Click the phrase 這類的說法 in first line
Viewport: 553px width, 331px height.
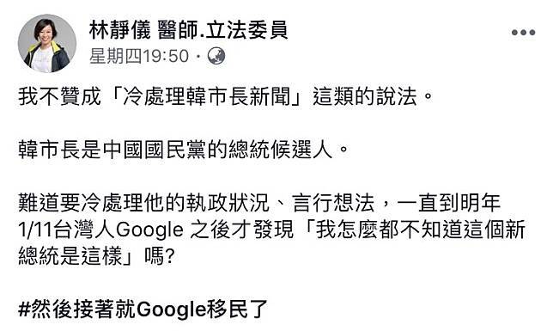point(365,96)
